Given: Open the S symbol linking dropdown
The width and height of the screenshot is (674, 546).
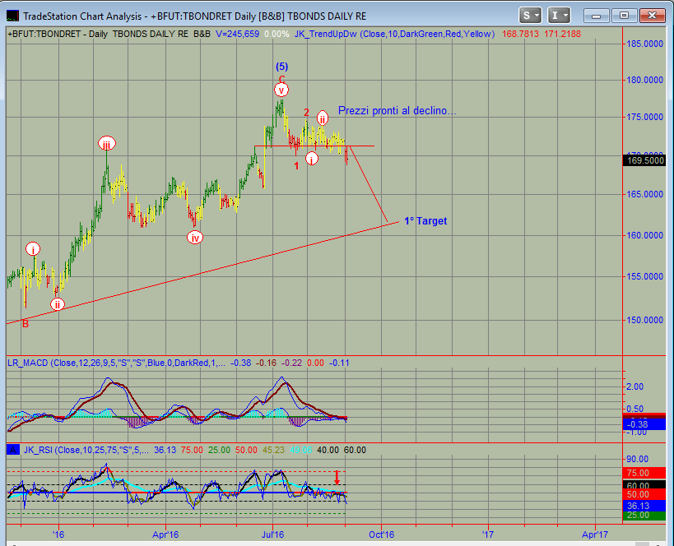Looking at the screenshot, I should click(531, 15).
